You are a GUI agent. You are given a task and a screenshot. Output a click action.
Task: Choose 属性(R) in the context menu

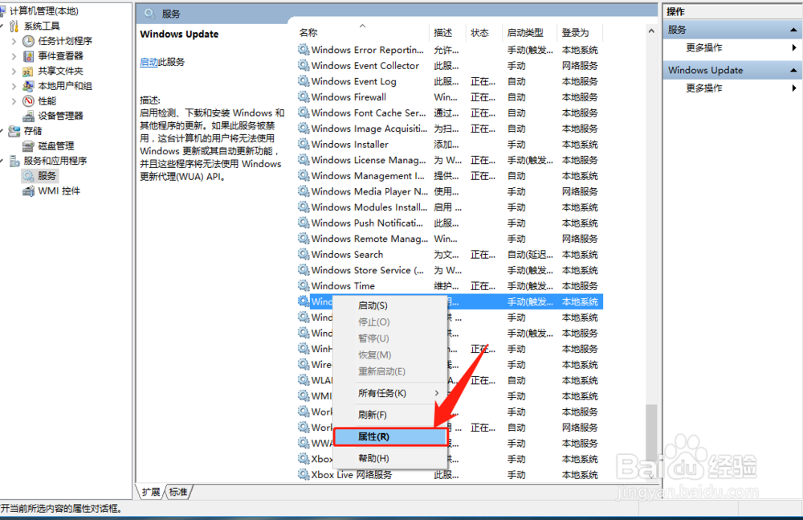tap(390, 437)
